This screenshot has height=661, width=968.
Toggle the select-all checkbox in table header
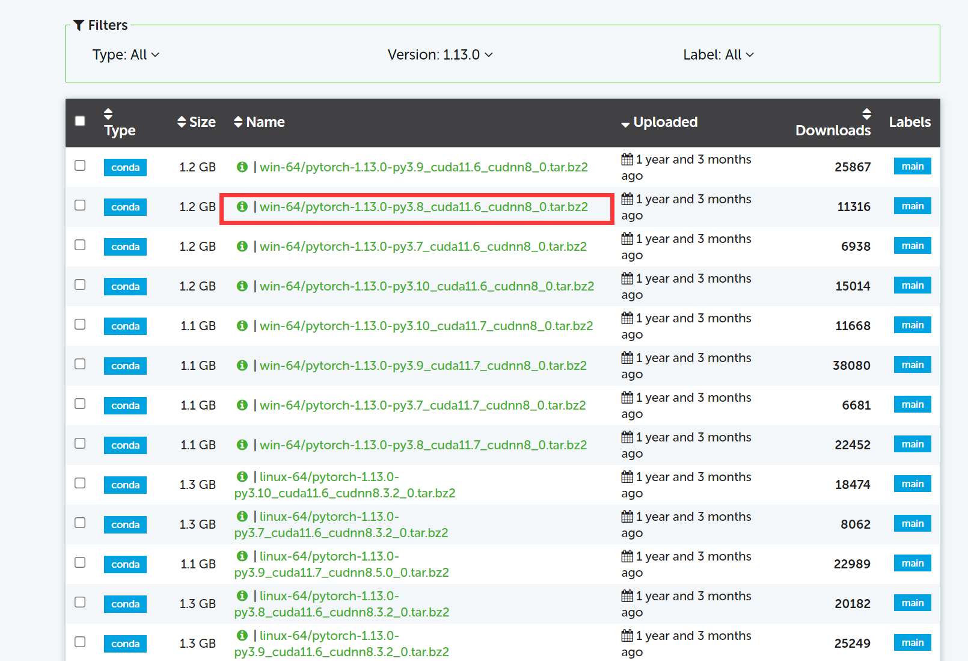pyautogui.click(x=80, y=121)
